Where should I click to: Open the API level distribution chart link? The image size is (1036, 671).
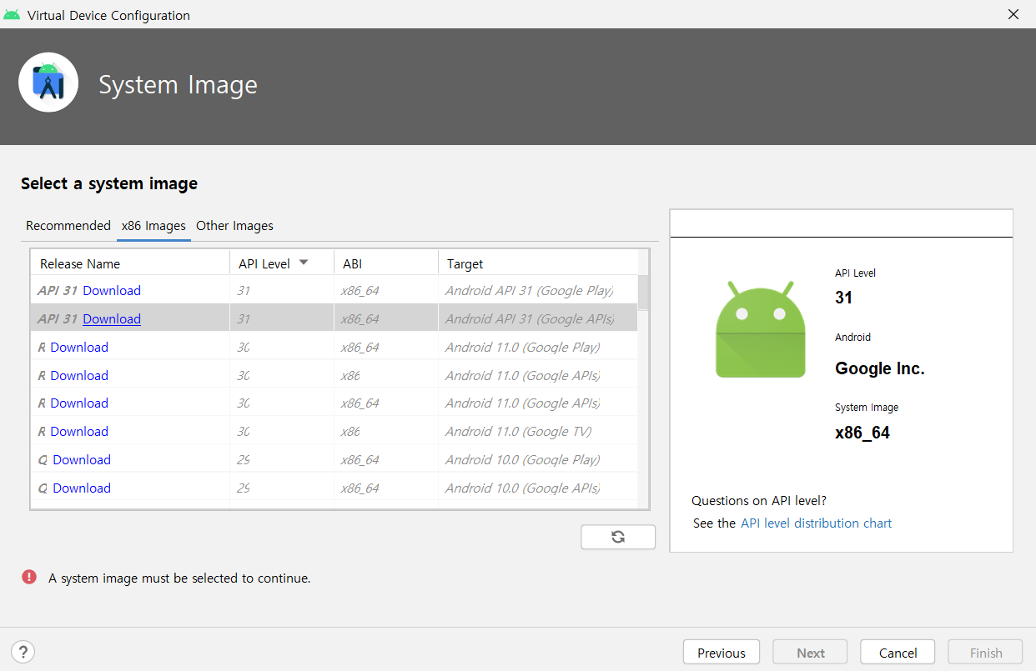[816, 523]
